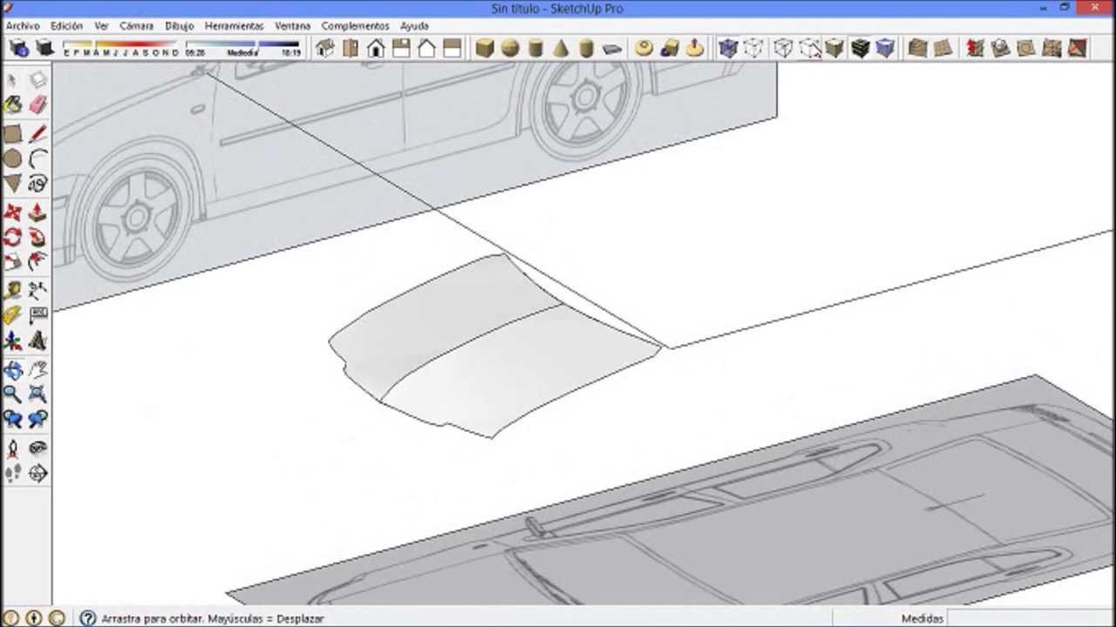1116x627 pixels.
Task: Switch to Front house view
Action: tap(376, 49)
